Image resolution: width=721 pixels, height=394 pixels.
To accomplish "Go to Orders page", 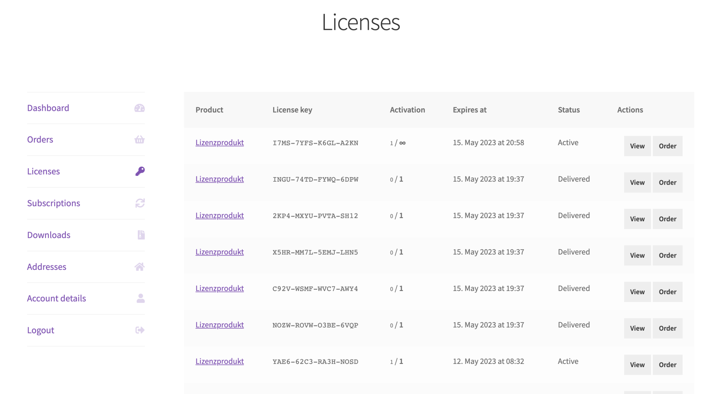I will (40, 140).
